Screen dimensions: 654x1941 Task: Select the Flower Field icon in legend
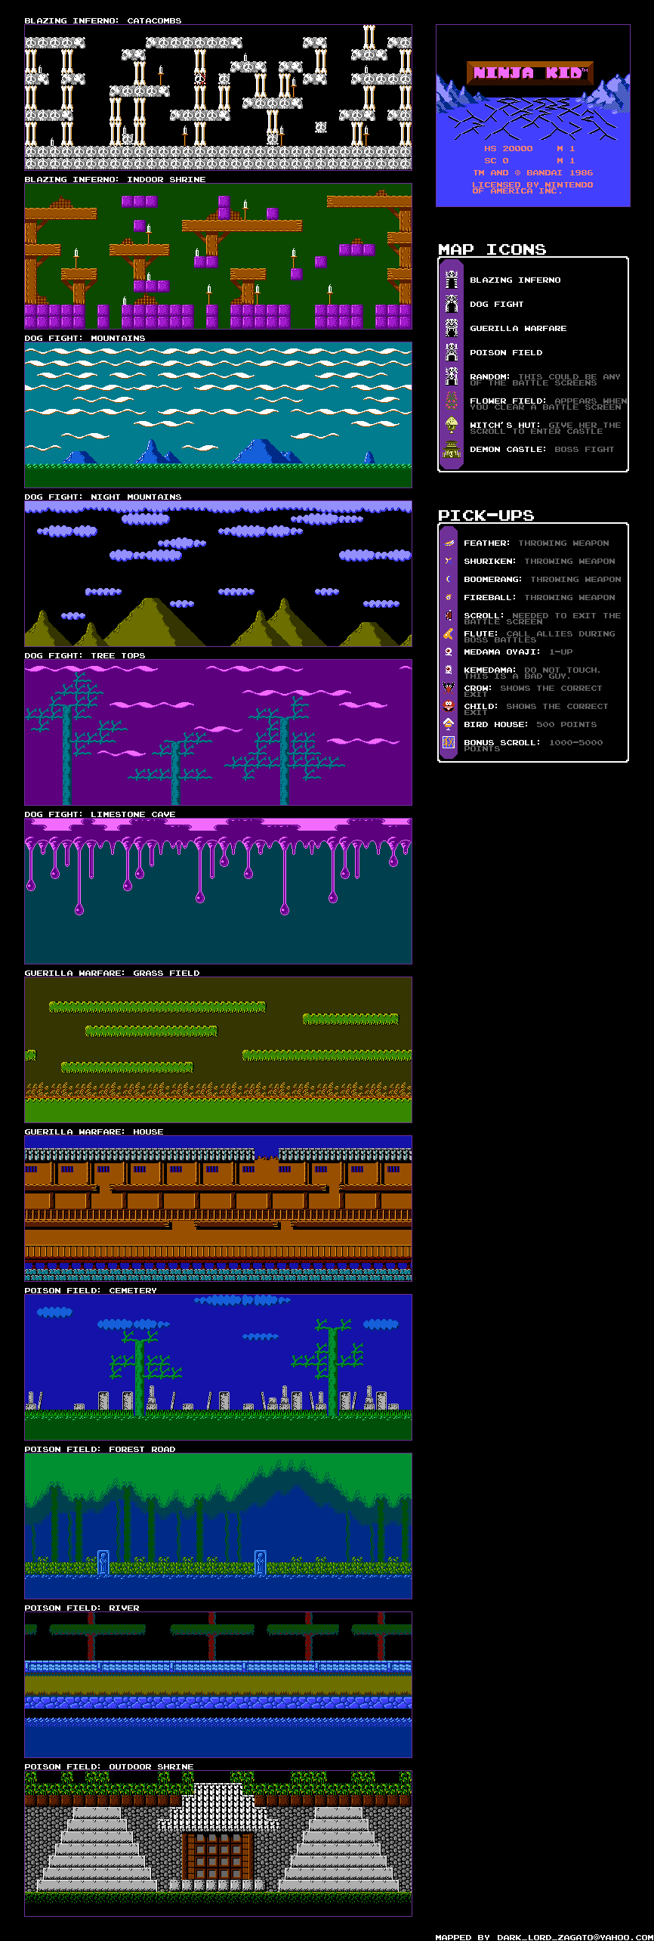(x=452, y=401)
